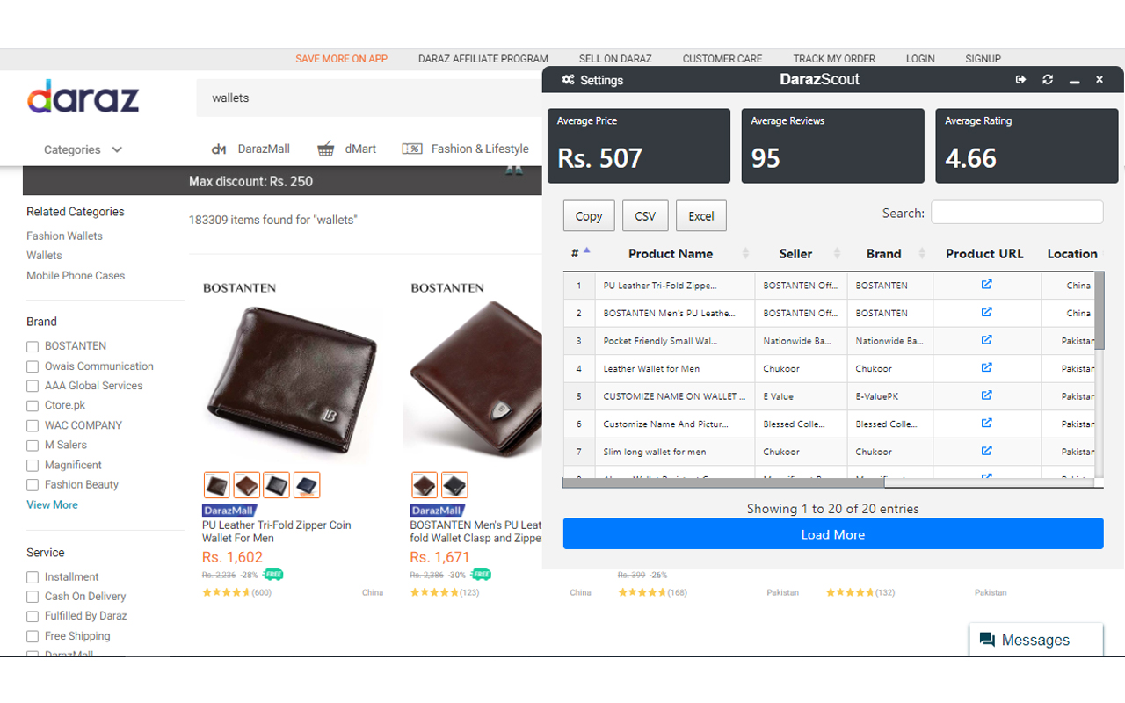The width and height of the screenshot is (1125, 703).
Task: Go to Sell on Daraz
Action: (615, 59)
